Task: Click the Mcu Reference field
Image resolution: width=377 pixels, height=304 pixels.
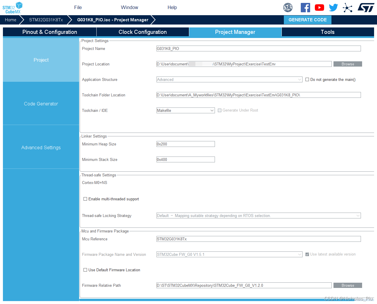Action: point(259,239)
